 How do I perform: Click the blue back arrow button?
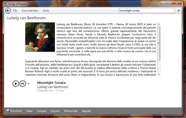pyautogui.click(x=8, y=11)
